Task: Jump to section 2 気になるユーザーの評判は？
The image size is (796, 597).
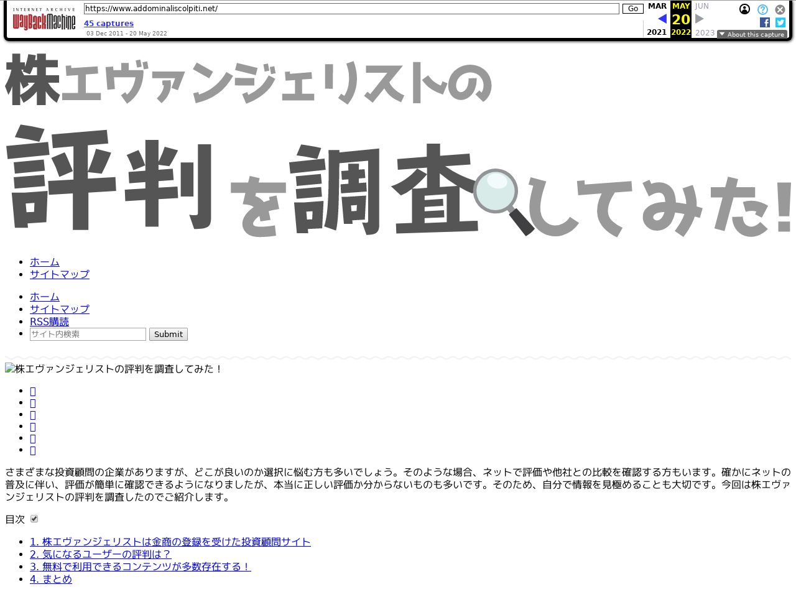Action: (100, 554)
